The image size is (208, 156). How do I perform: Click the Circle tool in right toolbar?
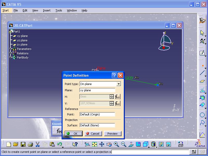pyautogui.click(x=202, y=115)
